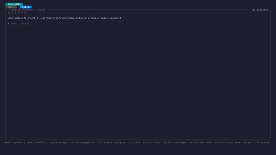Click the ctrl+t tab-mode hint
The width and height of the screenshot is (276, 155).
(201, 143)
